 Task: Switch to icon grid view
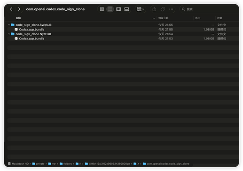102,9
